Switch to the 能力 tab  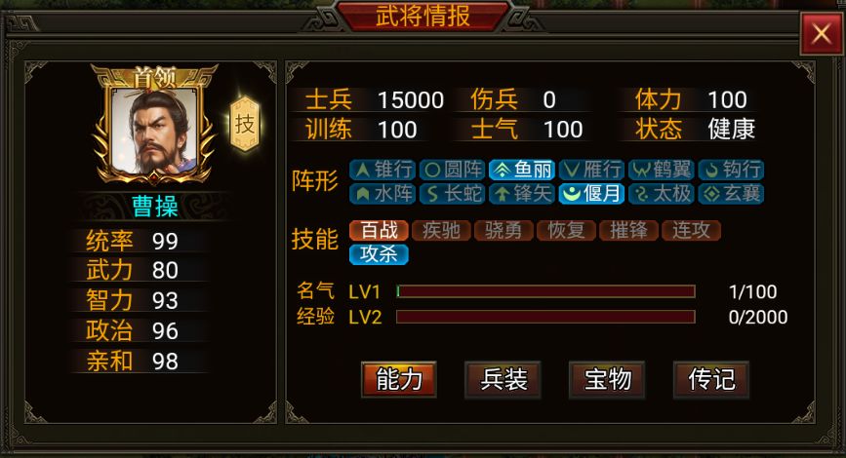(399, 379)
